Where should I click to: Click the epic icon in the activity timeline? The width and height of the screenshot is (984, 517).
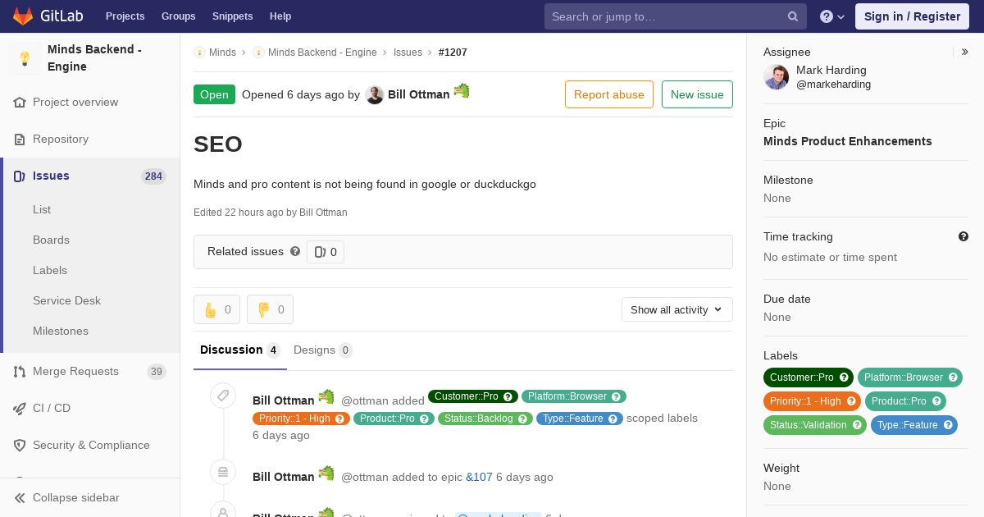click(222, 471)
